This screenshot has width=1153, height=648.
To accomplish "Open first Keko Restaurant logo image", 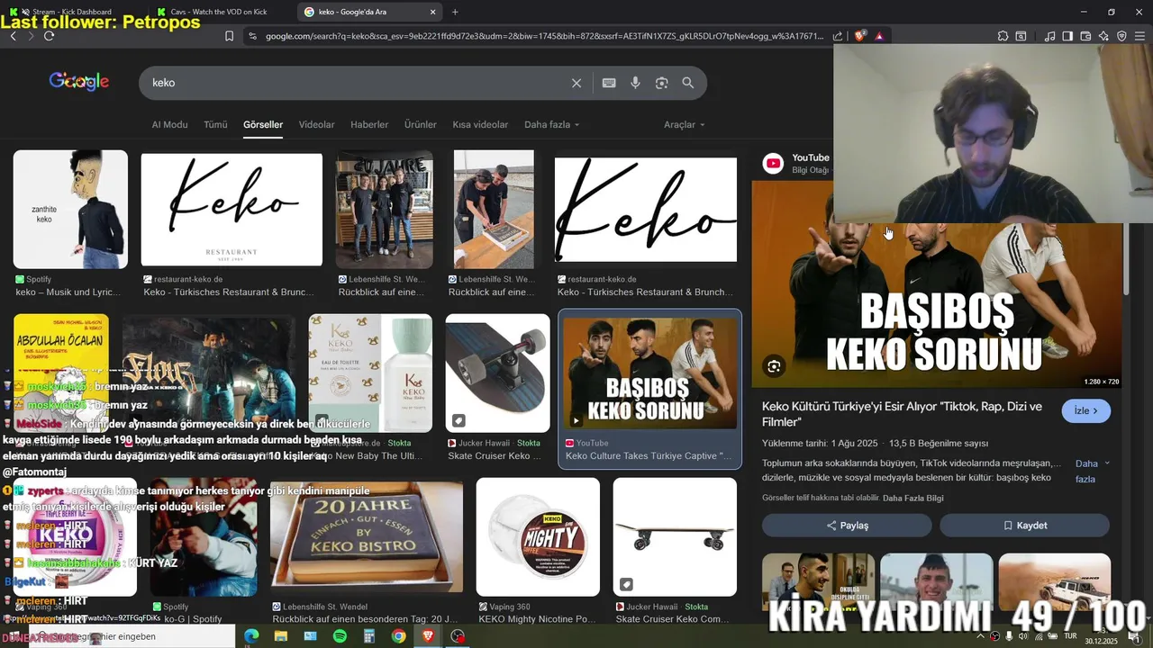I will click(232, 209).
